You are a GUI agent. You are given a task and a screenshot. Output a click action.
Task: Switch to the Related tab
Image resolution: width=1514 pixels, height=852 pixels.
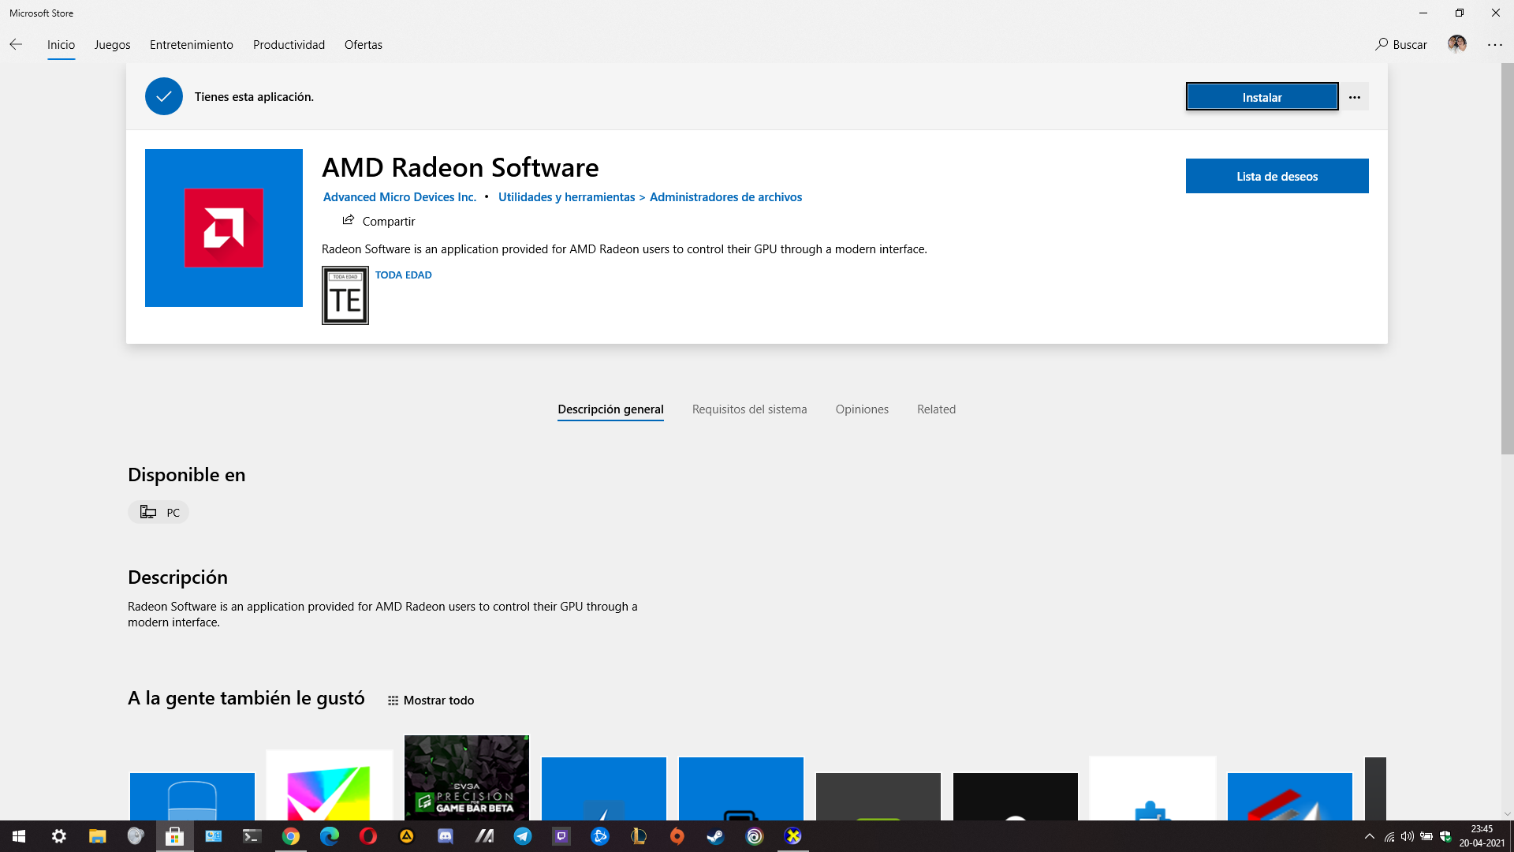pyautogui.click(x=936, y=409)
